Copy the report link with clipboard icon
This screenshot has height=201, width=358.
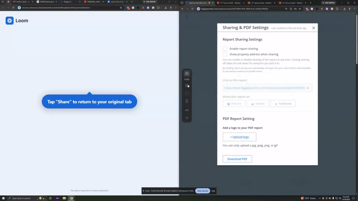308,88
